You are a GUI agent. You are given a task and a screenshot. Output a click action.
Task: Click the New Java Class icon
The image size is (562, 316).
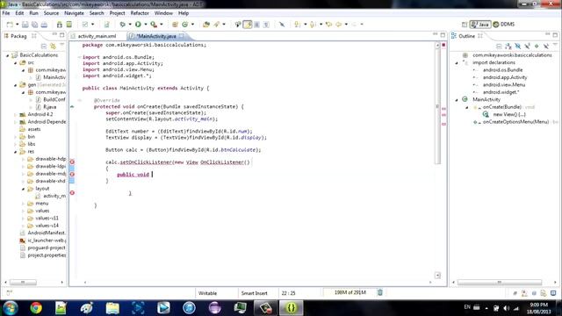pyautogui.click(x=185, y=25)
